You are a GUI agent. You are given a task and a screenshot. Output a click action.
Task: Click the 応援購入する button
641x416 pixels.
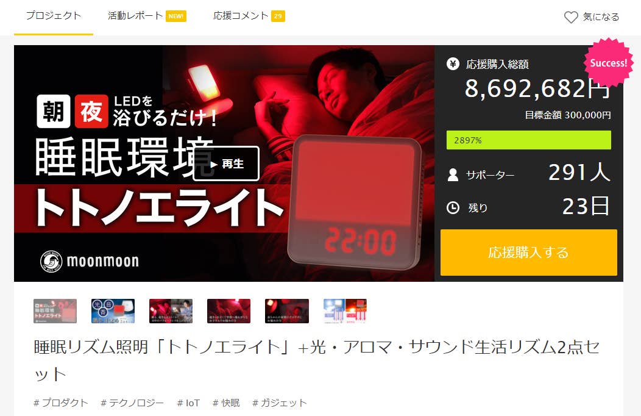(528, 253)
